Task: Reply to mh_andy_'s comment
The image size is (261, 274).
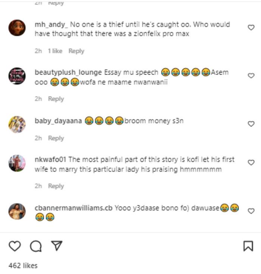Action: coord(76,51)
